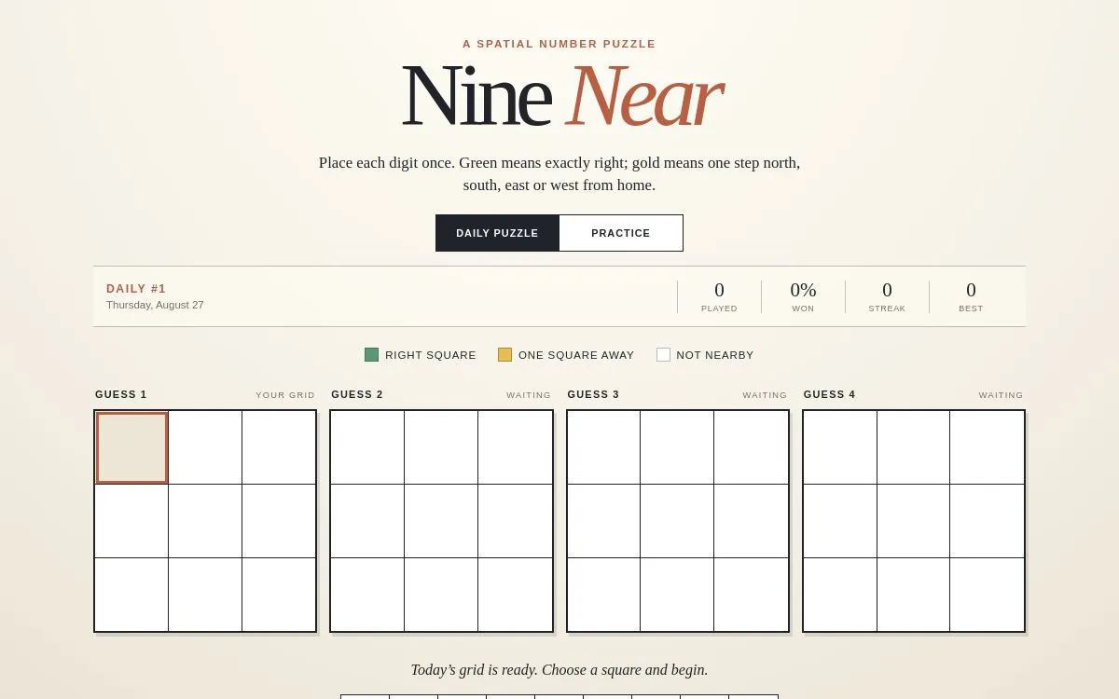Click the Best score stat
Image resolution: width=1119 pixels, height=699 pixels.
971,296
